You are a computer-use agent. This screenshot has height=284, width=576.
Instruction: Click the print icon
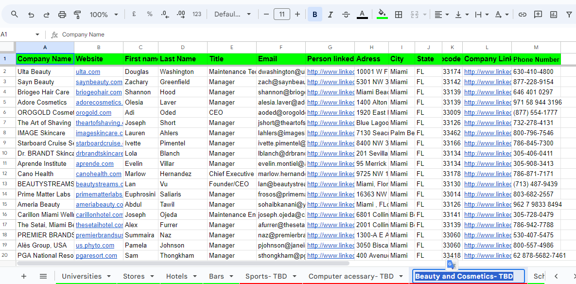tap(62, 15)
